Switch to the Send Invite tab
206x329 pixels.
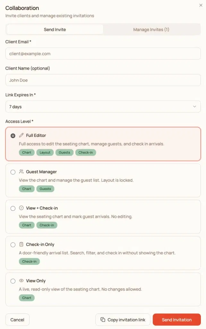pos(54,29)
